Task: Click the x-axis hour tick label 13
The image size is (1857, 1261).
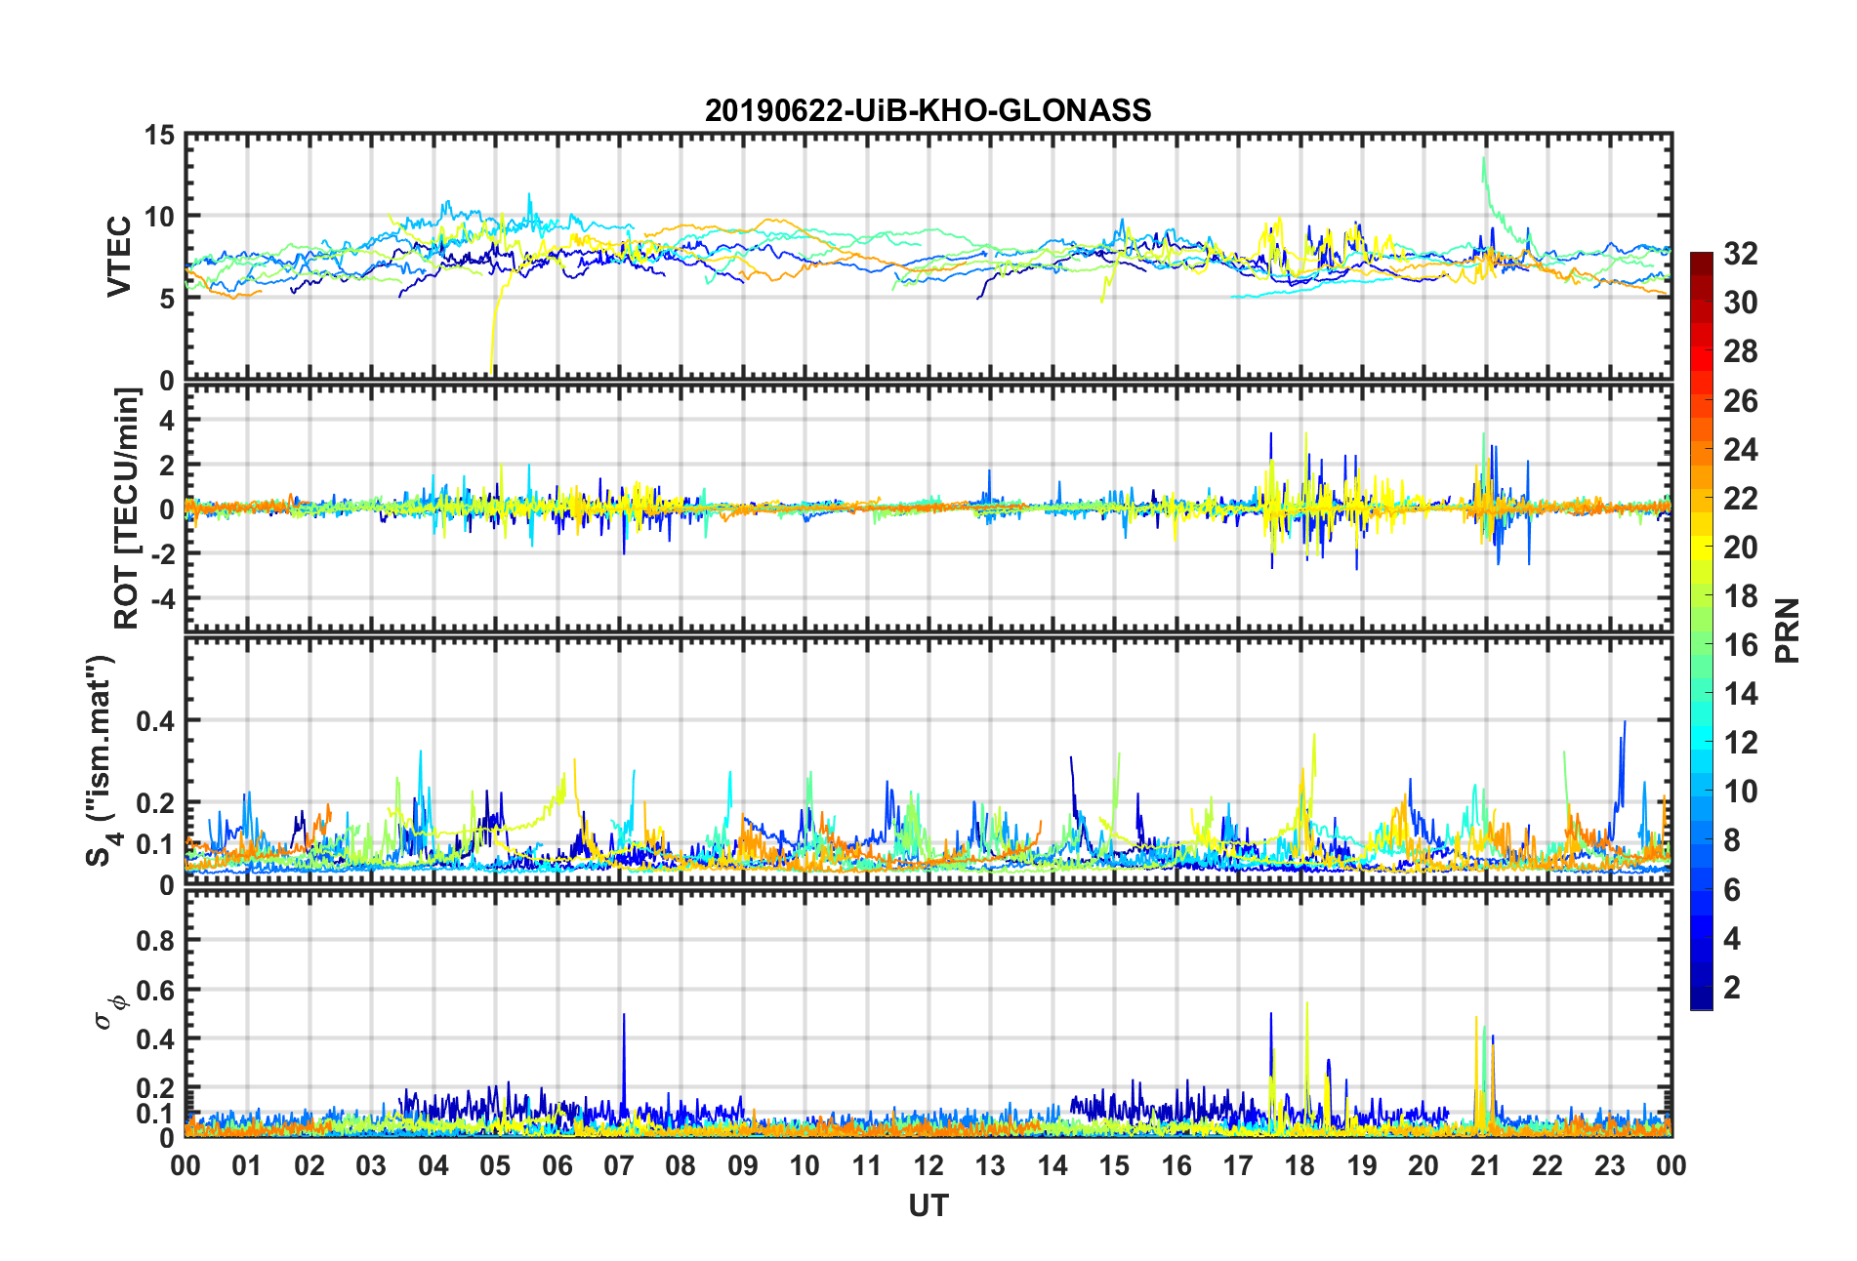Action: coord(990,1165)
